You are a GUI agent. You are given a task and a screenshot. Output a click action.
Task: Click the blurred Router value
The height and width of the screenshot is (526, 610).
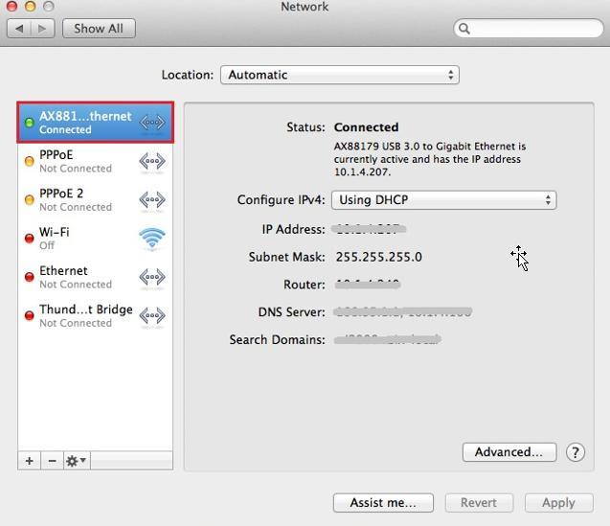(x=368, y=285)
